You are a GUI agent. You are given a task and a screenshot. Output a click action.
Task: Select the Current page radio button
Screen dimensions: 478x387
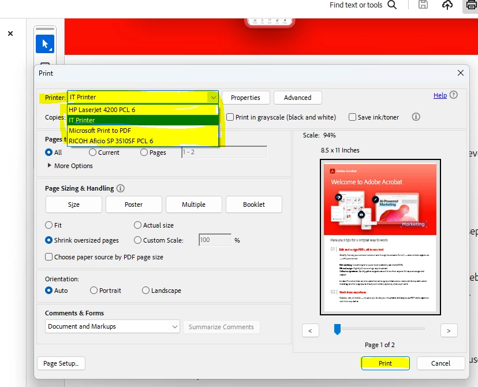tap(93, 152)
